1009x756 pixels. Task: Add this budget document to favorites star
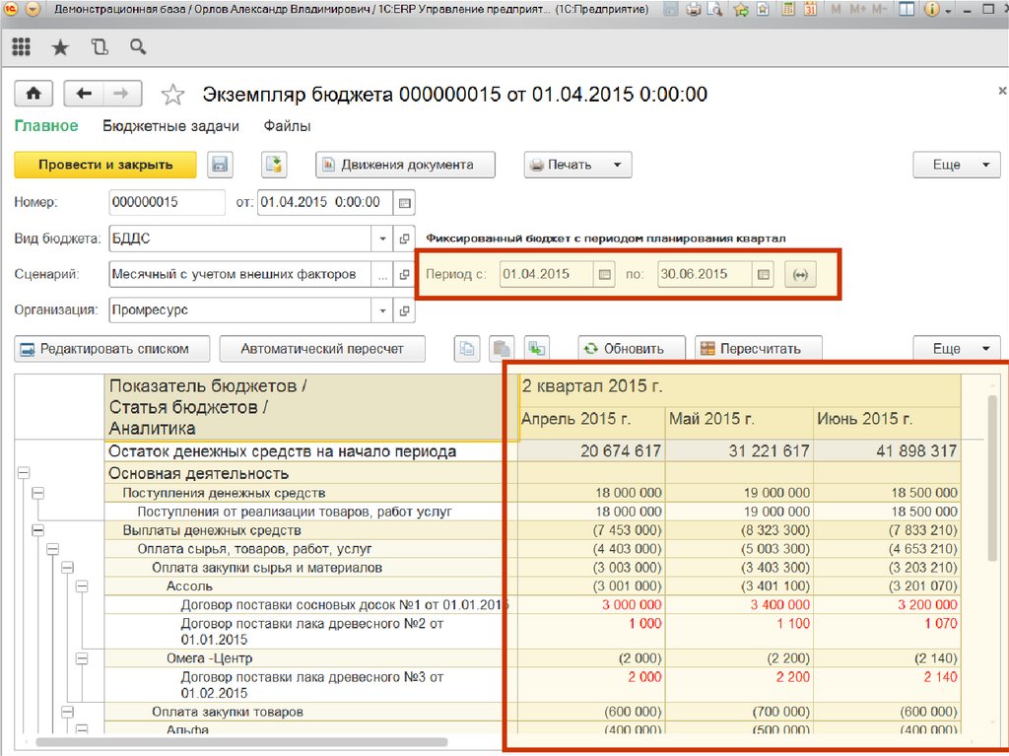[x=172, y=95]
